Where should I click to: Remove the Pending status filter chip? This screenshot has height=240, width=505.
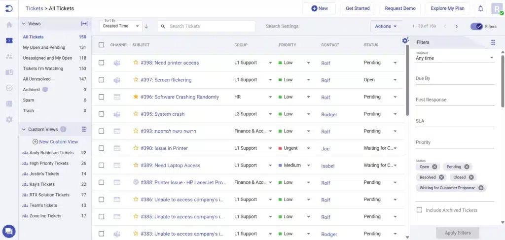(467, 167)
